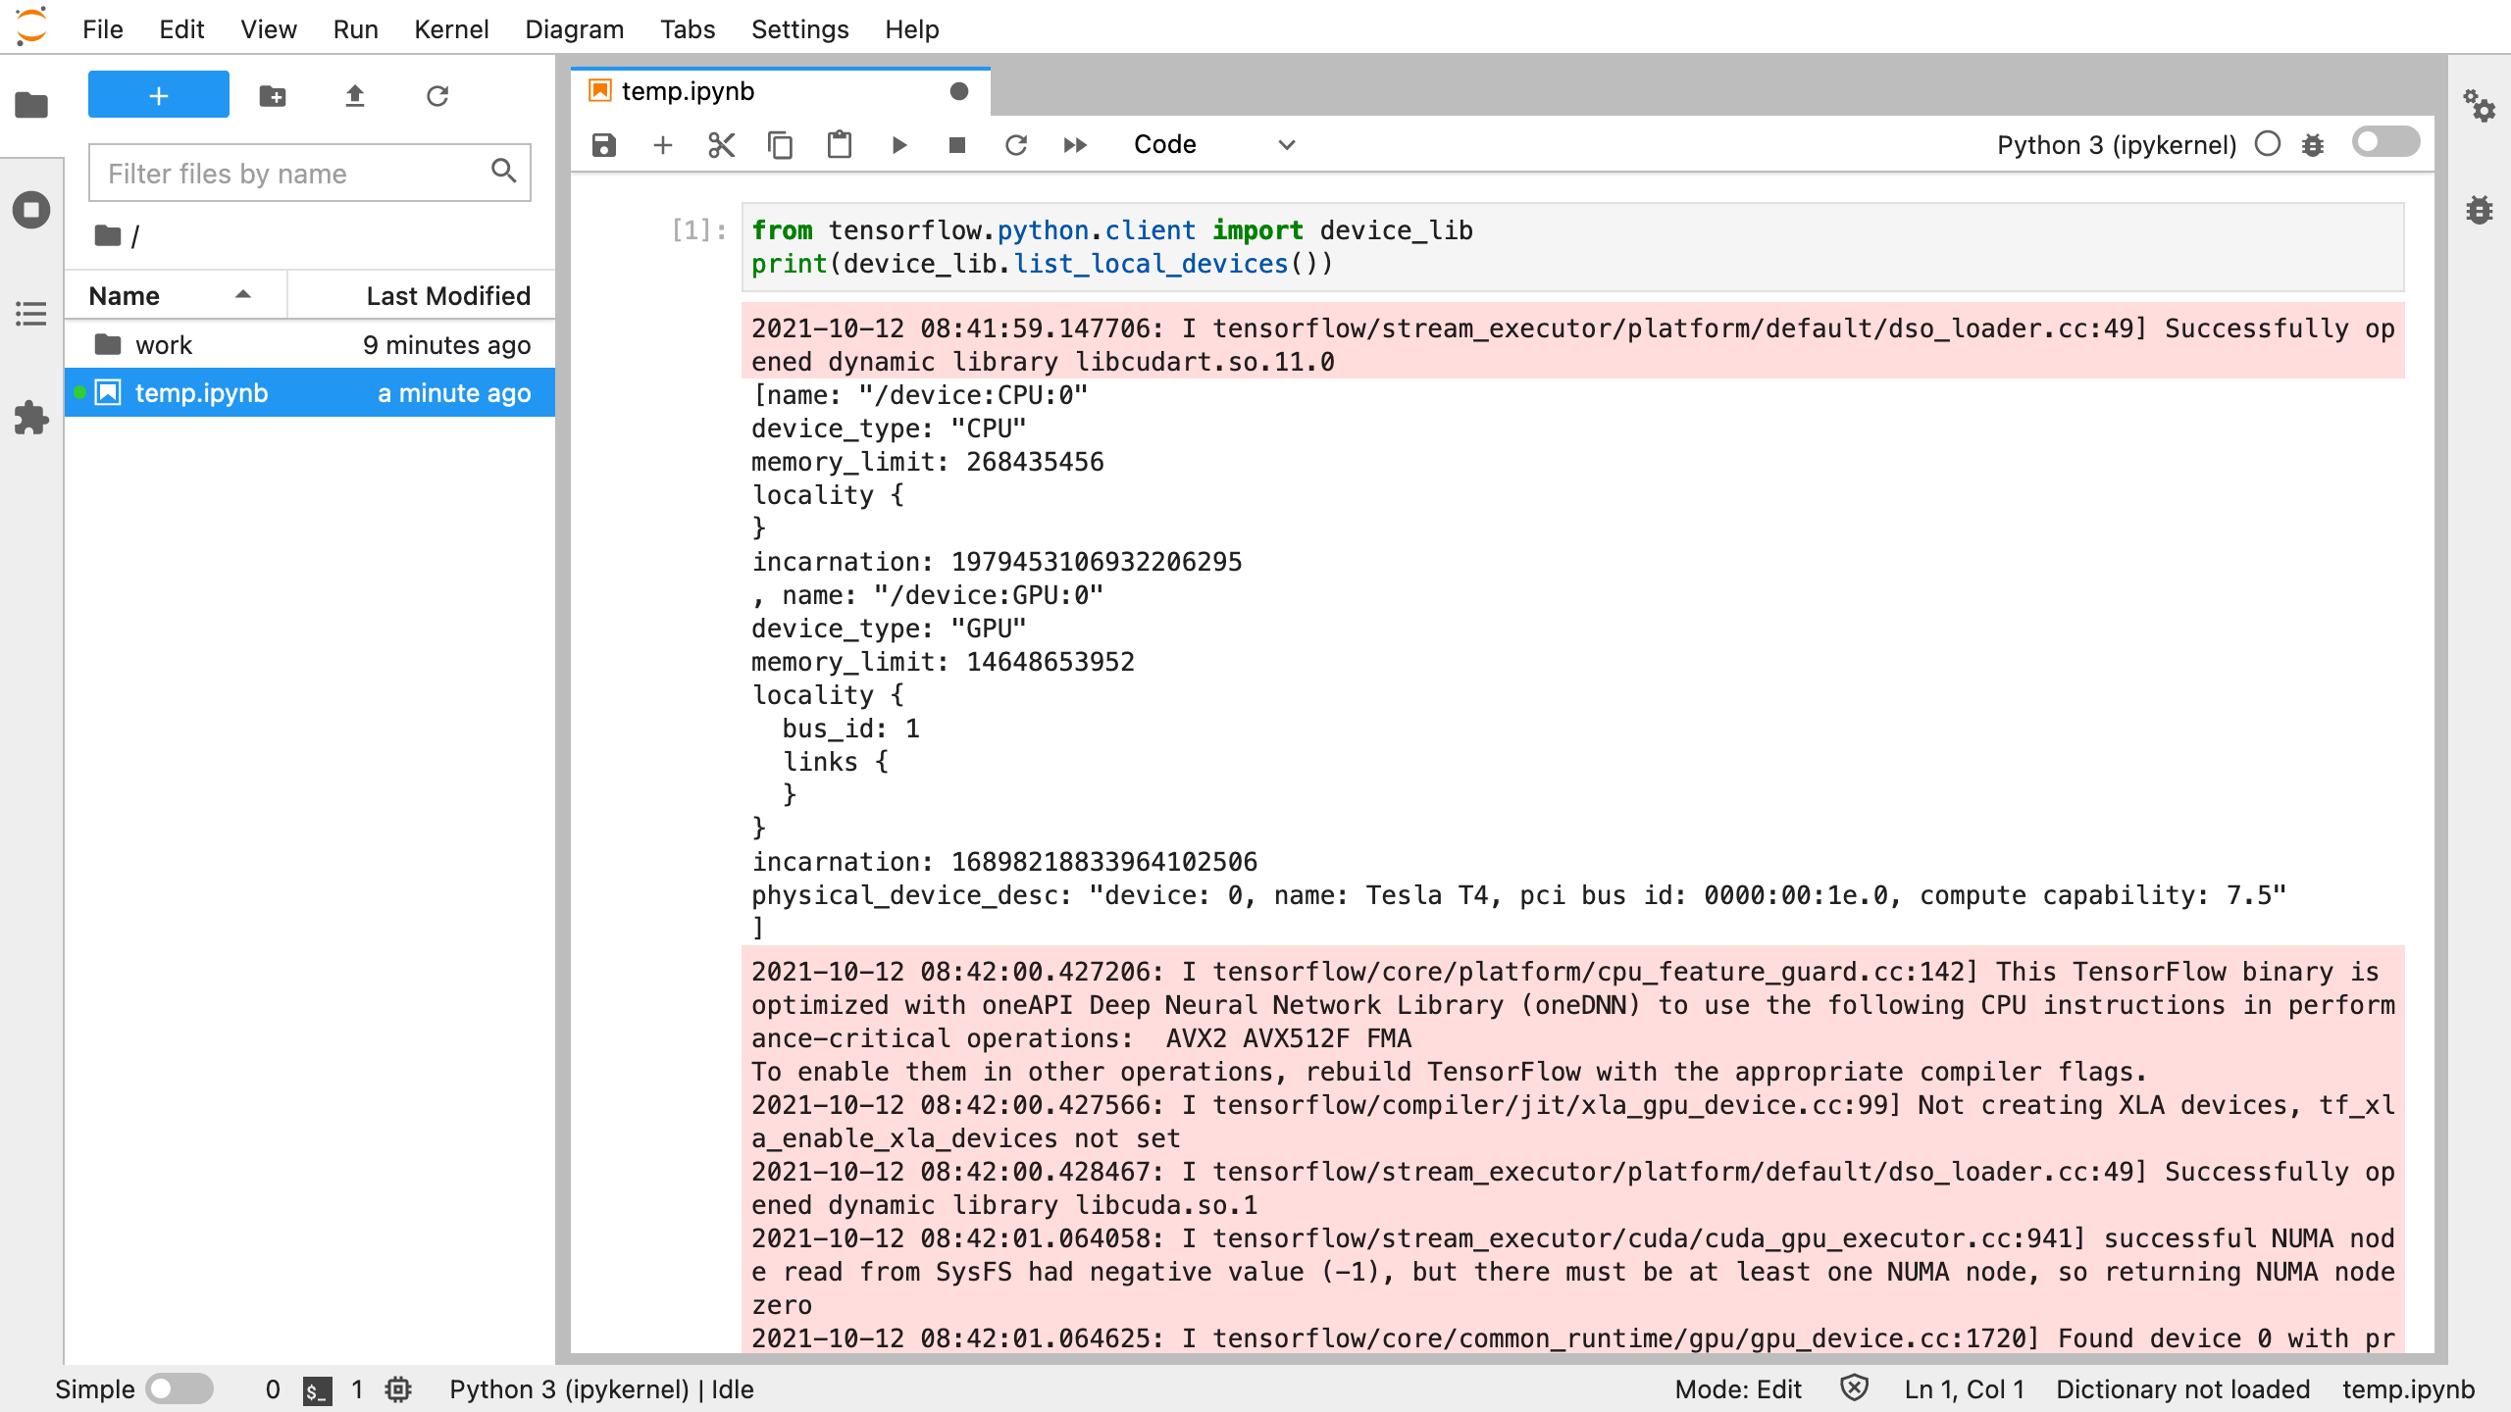This screenshot has width=2511, height=1412.
Task: Open the File menu
Action: click(103, 28)
